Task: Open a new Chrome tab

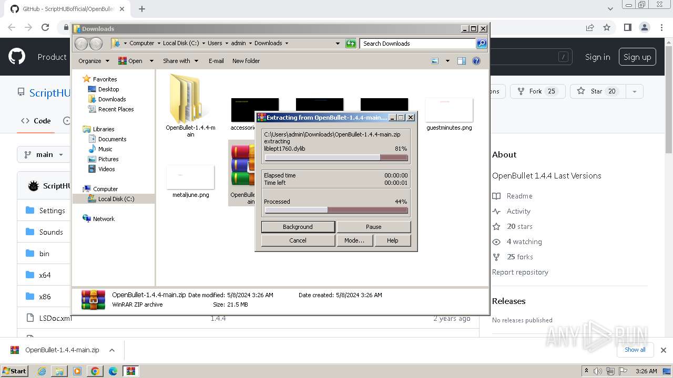Action: click(142, 9)
